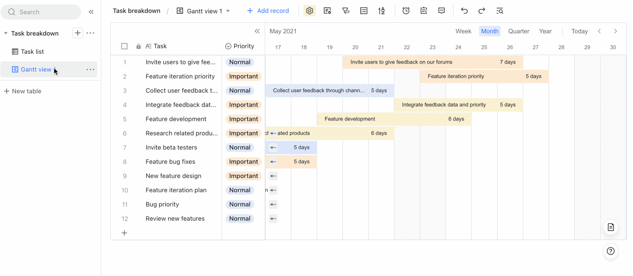Viewport: 633px width, 276px height.
Task: Open the help question mark icon
Action: click(611, 251)
